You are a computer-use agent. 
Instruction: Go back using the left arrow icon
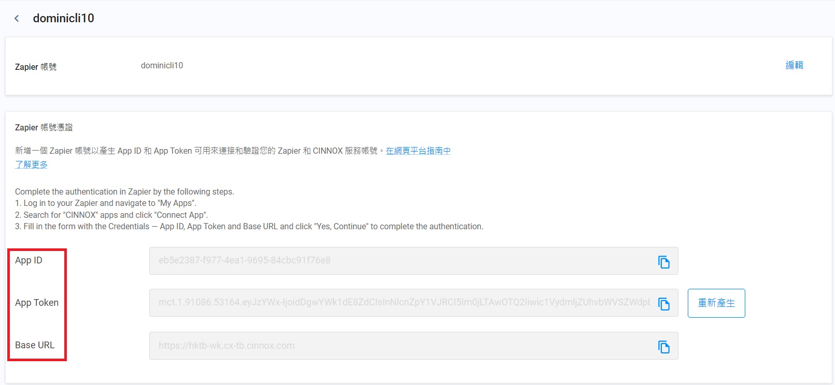[x=17, y=19]
